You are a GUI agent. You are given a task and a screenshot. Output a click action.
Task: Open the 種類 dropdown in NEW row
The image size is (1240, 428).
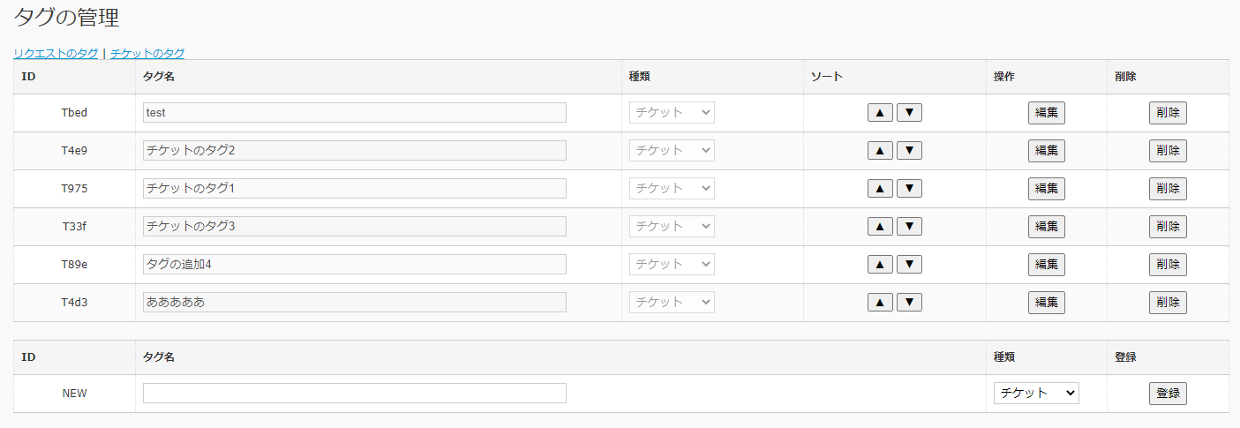(1036, 394)
